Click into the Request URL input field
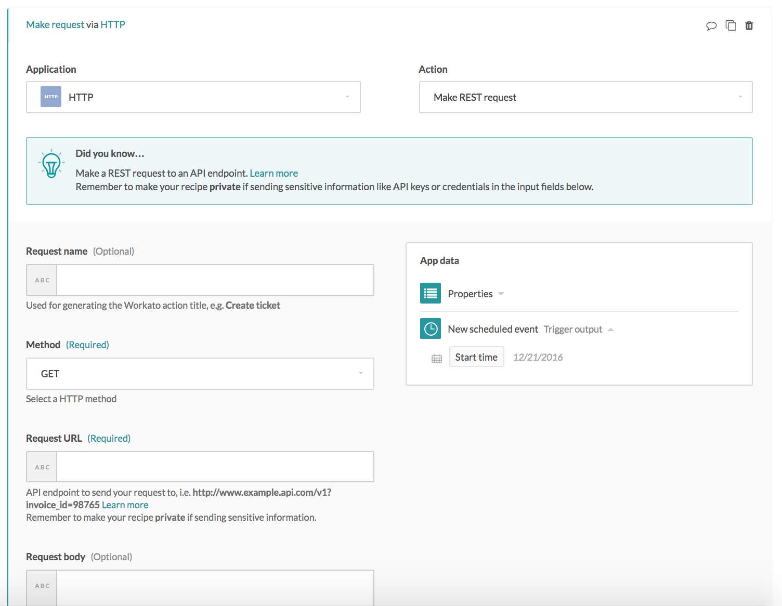The width and height of the screenshot is (782, 606). point(215,467)
